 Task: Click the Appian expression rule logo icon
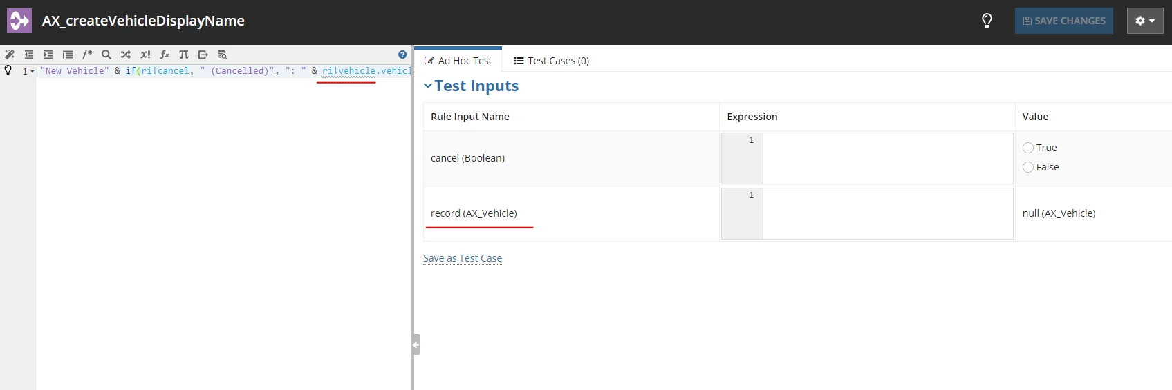click(x=19, y=21)
